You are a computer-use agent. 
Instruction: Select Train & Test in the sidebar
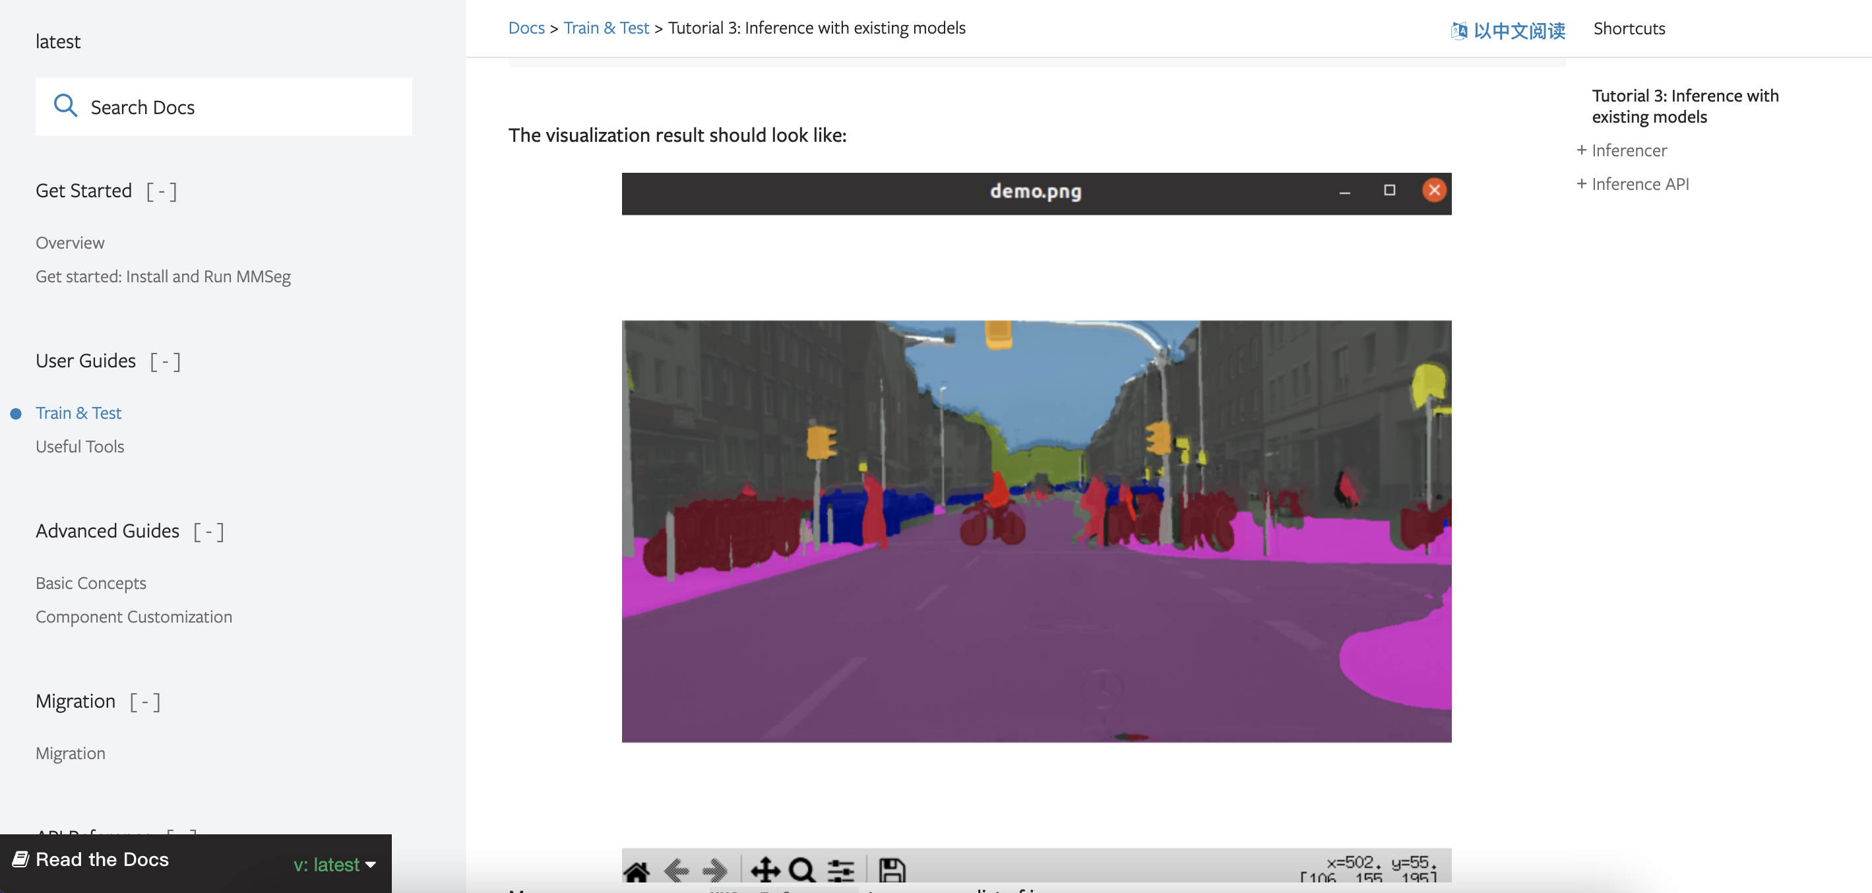pos(78,412)
